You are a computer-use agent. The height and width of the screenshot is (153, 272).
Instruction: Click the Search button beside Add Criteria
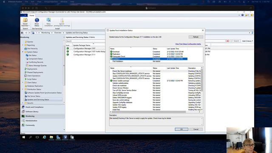tap(236, 41)
